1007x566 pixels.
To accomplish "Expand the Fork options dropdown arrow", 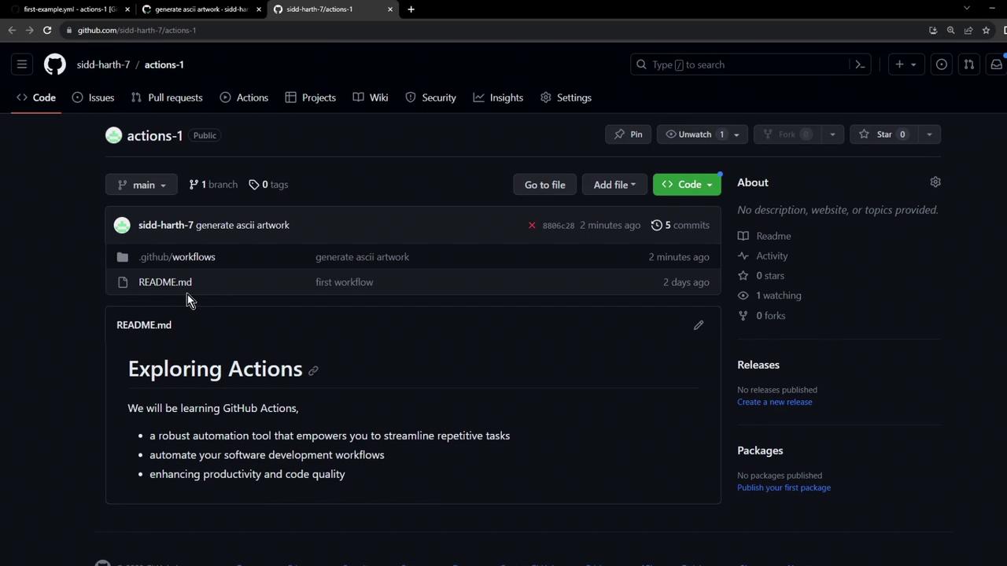I will [832, 135].
